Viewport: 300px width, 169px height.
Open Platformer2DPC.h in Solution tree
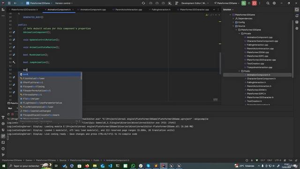point(256,93)
